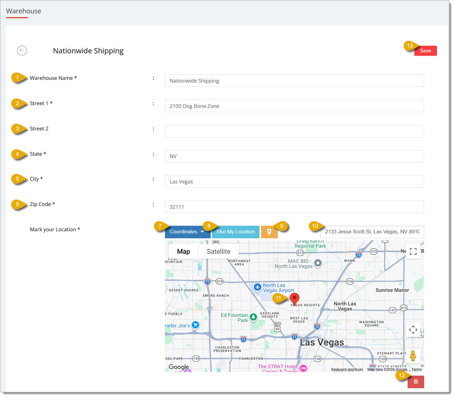This screenshot has height=397, width=454.
Task: Edit the Warehouse Name field
Action: (x=294, y=81)
